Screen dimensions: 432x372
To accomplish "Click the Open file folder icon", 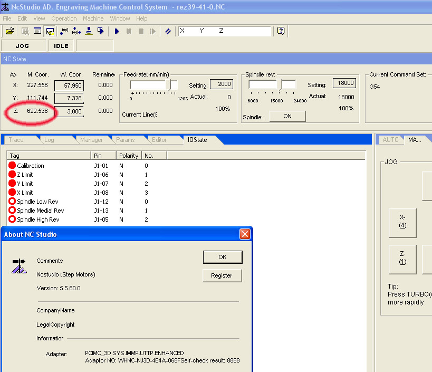I will (x=9, y=31).
